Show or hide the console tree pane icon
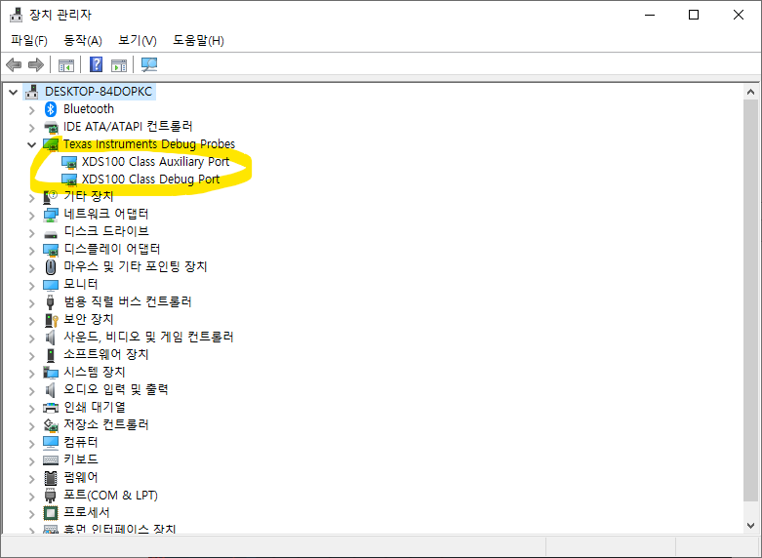 [66, 64]
